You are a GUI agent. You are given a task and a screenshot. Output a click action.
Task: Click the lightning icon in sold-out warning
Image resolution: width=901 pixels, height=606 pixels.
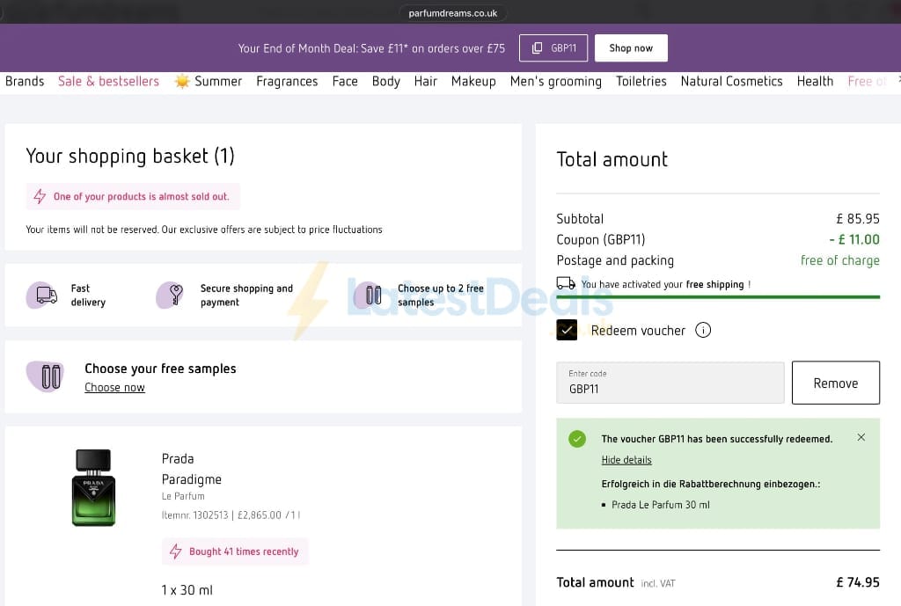(40, 196)
